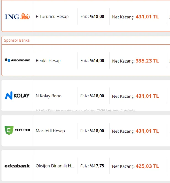This screenshot has height=183, width=170.
Task: Click the N Kolay Bono TMSF disclaimer
Action: click(85, 110)
